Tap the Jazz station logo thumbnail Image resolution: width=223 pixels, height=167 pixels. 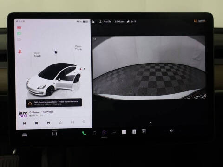[23, 115]
